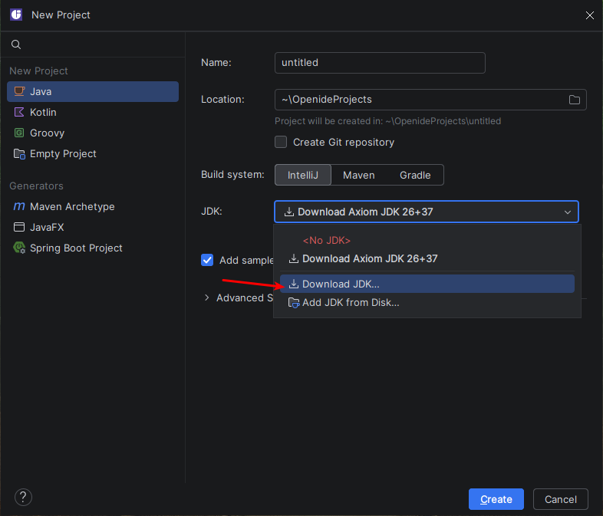Expand Advanced Settings section

pyautogui.click(x=207, y=297)
